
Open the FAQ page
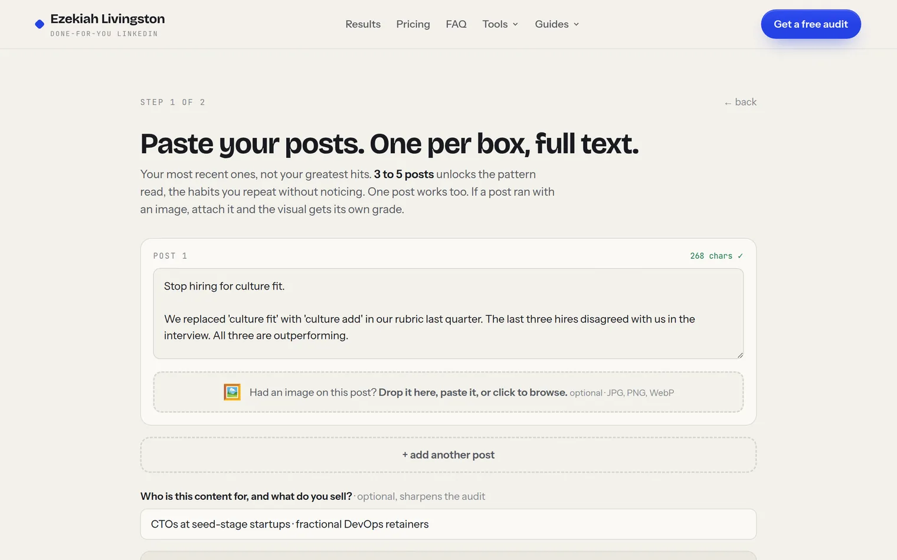tap(456, 24)
